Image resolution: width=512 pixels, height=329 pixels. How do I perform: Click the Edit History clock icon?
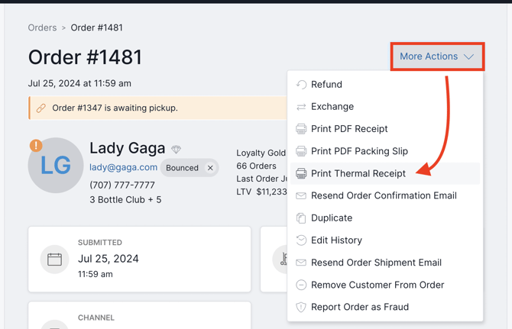tap(301, 240)
